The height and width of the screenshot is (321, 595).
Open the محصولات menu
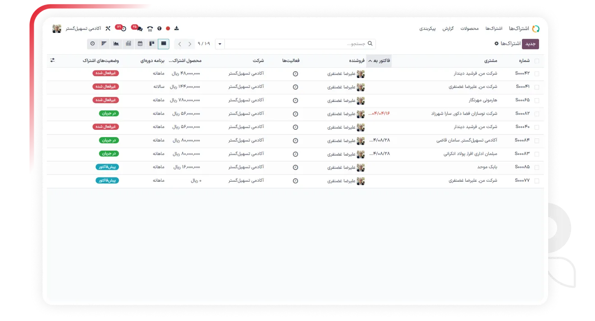point(469,28)
